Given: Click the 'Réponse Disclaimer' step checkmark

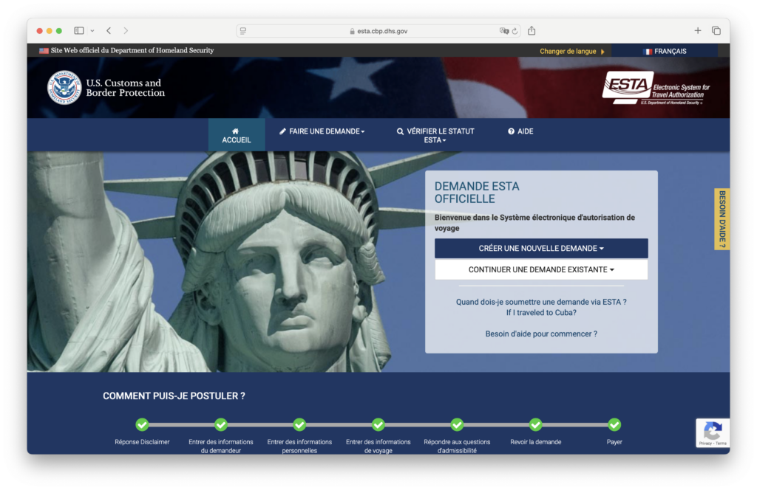Looking at the screenshot, I should (142, 424).
